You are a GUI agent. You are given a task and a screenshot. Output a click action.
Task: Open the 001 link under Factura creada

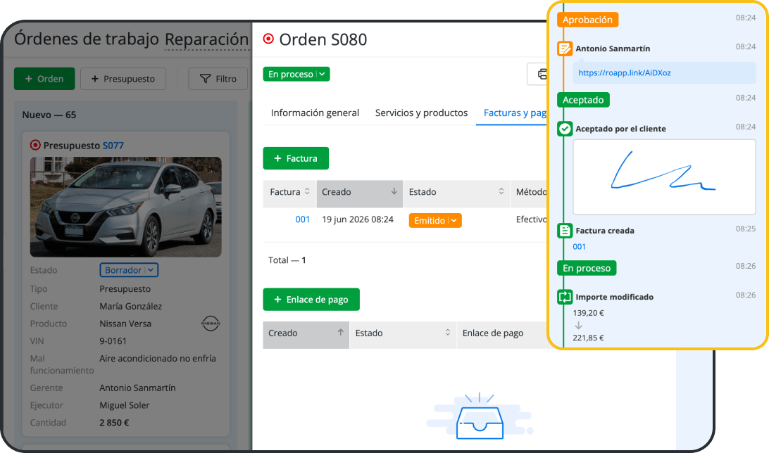pos(579,247)
